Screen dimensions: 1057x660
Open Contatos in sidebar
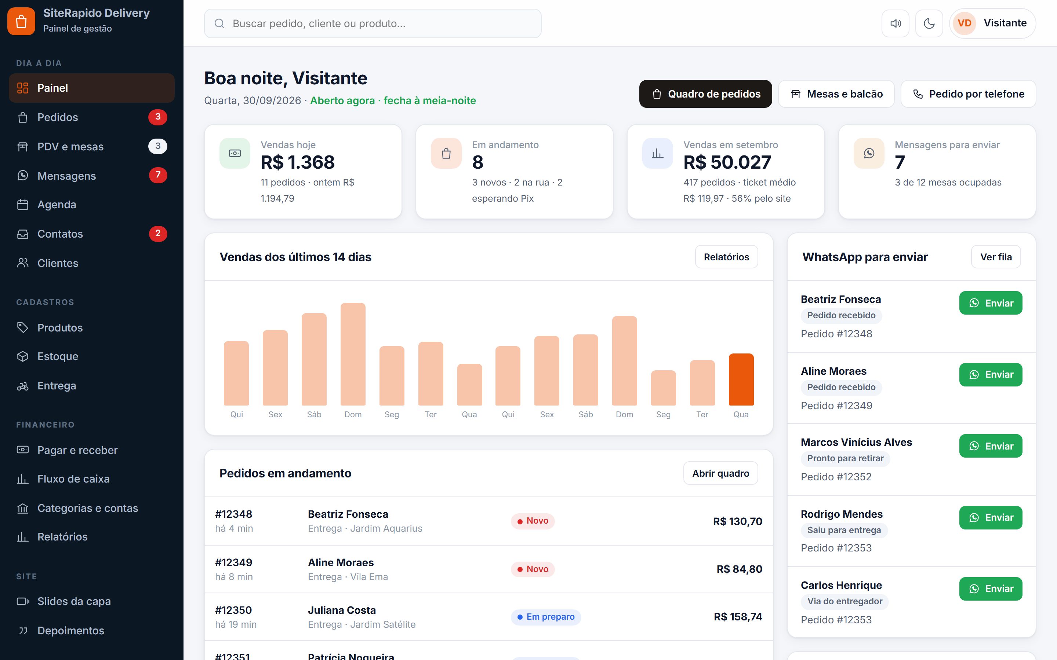tap(92, 234)
